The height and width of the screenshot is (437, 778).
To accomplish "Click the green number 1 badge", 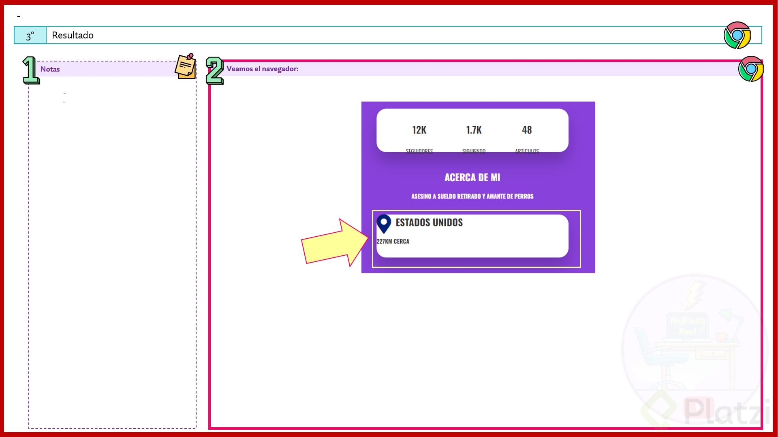I will click(31, 70).
